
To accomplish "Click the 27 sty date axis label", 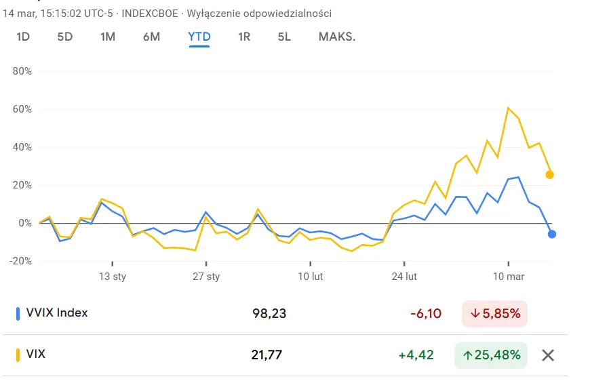I will pyautogui.click(x=206, y=277).
